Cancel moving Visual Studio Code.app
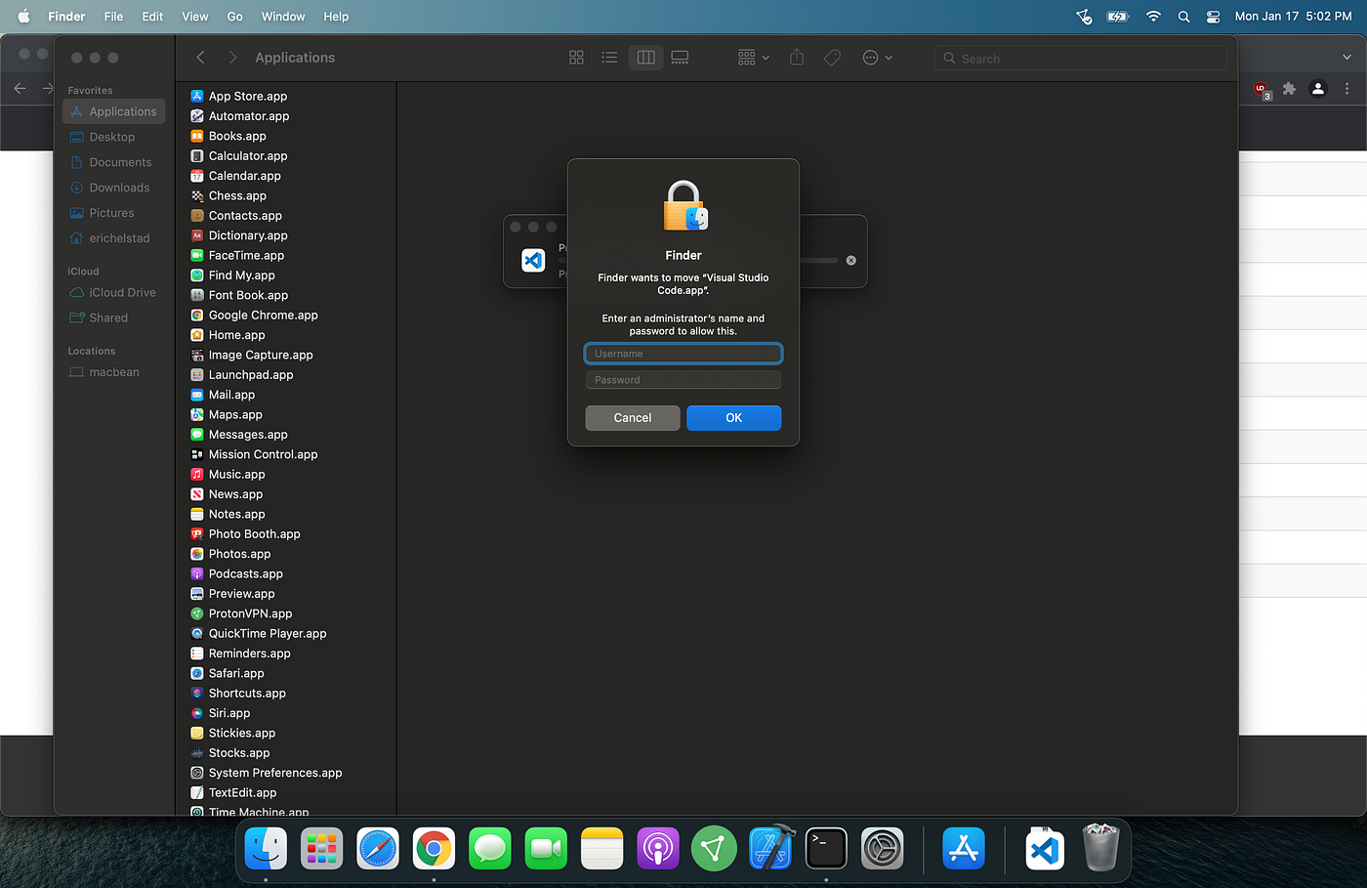Image resolution: width=1367 pixels, height=888 pixels. click(x=632, y=417)
